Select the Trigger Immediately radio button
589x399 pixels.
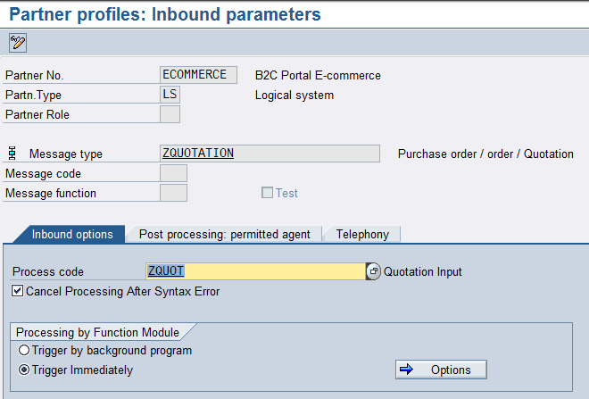pyautogui.click(x=24, y=370)
